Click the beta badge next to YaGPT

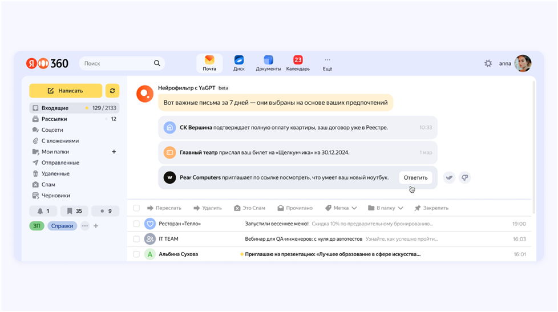tap(223, 88)
